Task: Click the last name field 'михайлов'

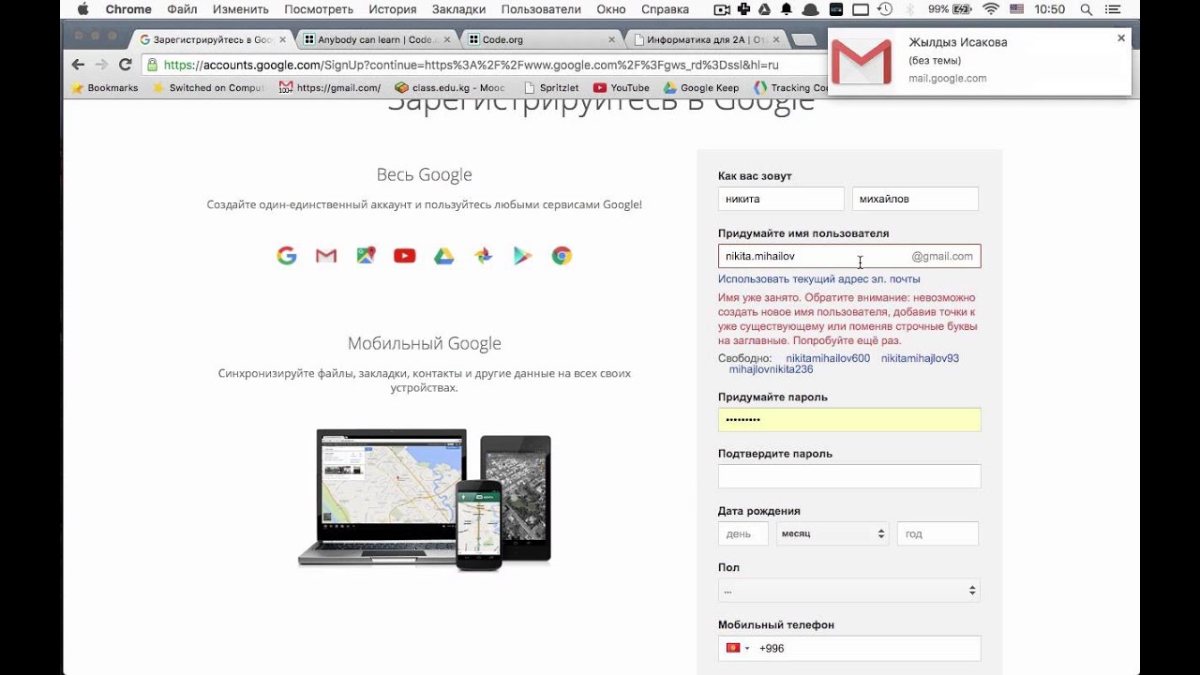Action: (915, 199)
